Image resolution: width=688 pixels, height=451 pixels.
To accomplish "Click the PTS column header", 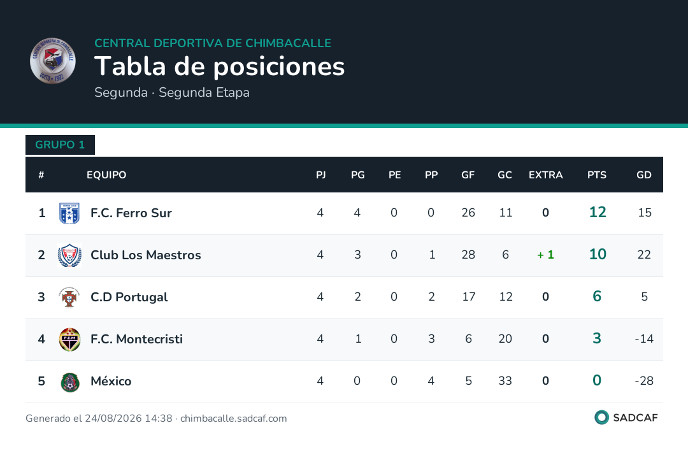I will 597,175.
